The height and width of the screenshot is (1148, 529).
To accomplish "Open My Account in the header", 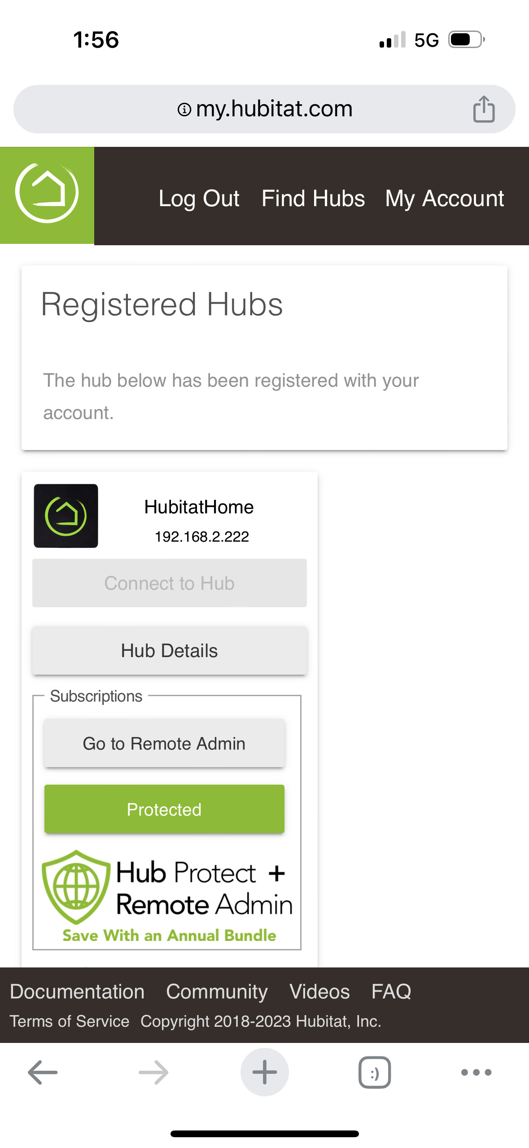I will click(444, 199).
